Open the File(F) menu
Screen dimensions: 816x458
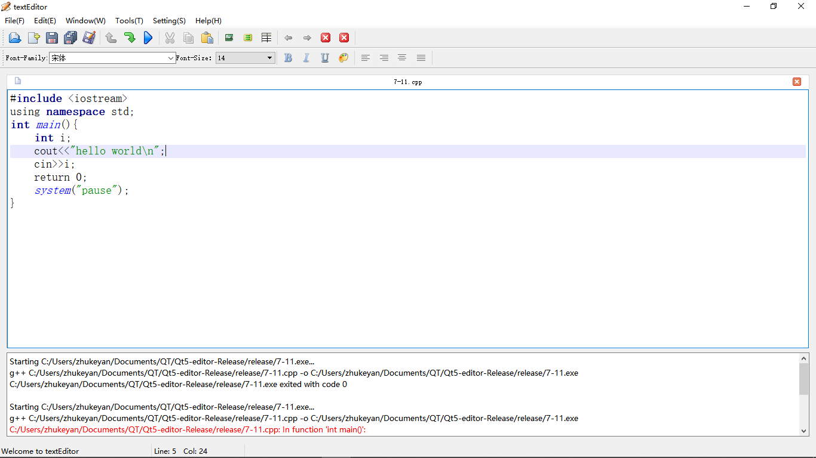pyautogui.click(x=14, y=21)
